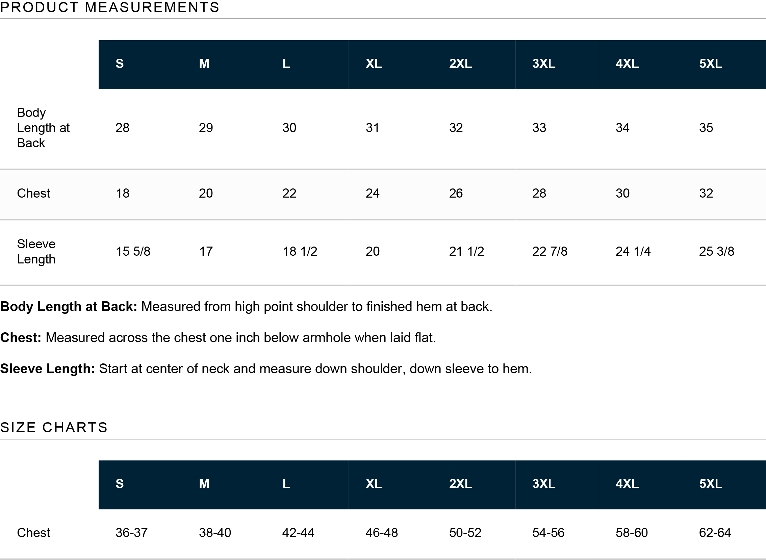Click the 5XL header in the Size Charts table
Image resolution: width=766 pixels, height=560 pixels.
point(710,483)
